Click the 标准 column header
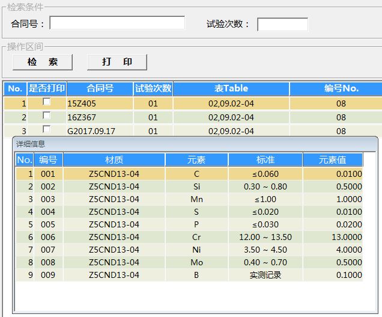Image resolution: width=382 pixels, height=317 pixels. click(265, 160)
